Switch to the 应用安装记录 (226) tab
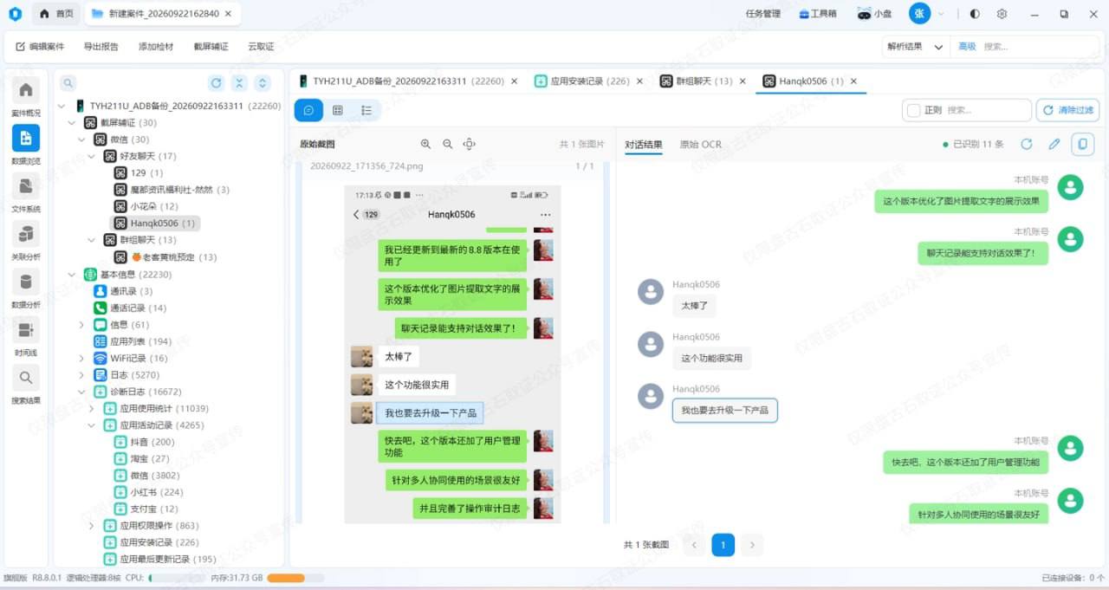Screen dimensions: 1109x590 (589, 81)
